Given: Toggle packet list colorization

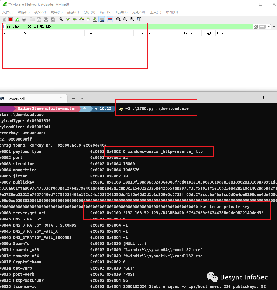Looking at the screenshot, I should (x=110, y=19).
